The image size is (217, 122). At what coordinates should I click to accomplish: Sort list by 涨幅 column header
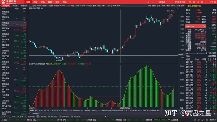(24, 8)
